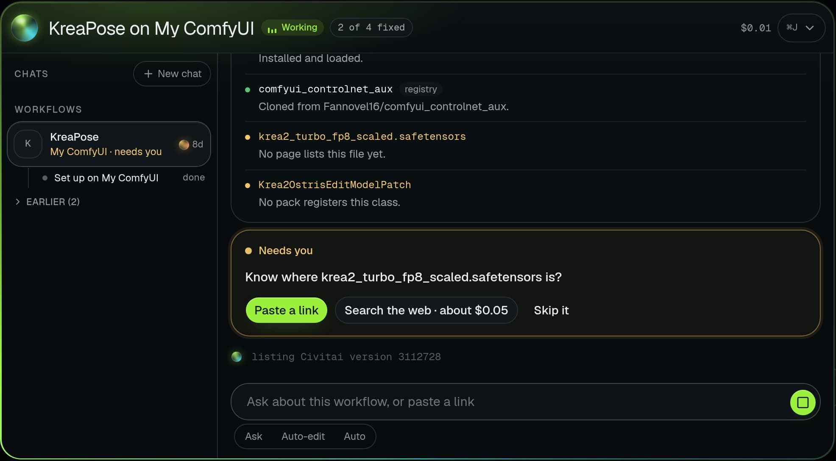Switch to Ask mode

click(x=254, y=436)
